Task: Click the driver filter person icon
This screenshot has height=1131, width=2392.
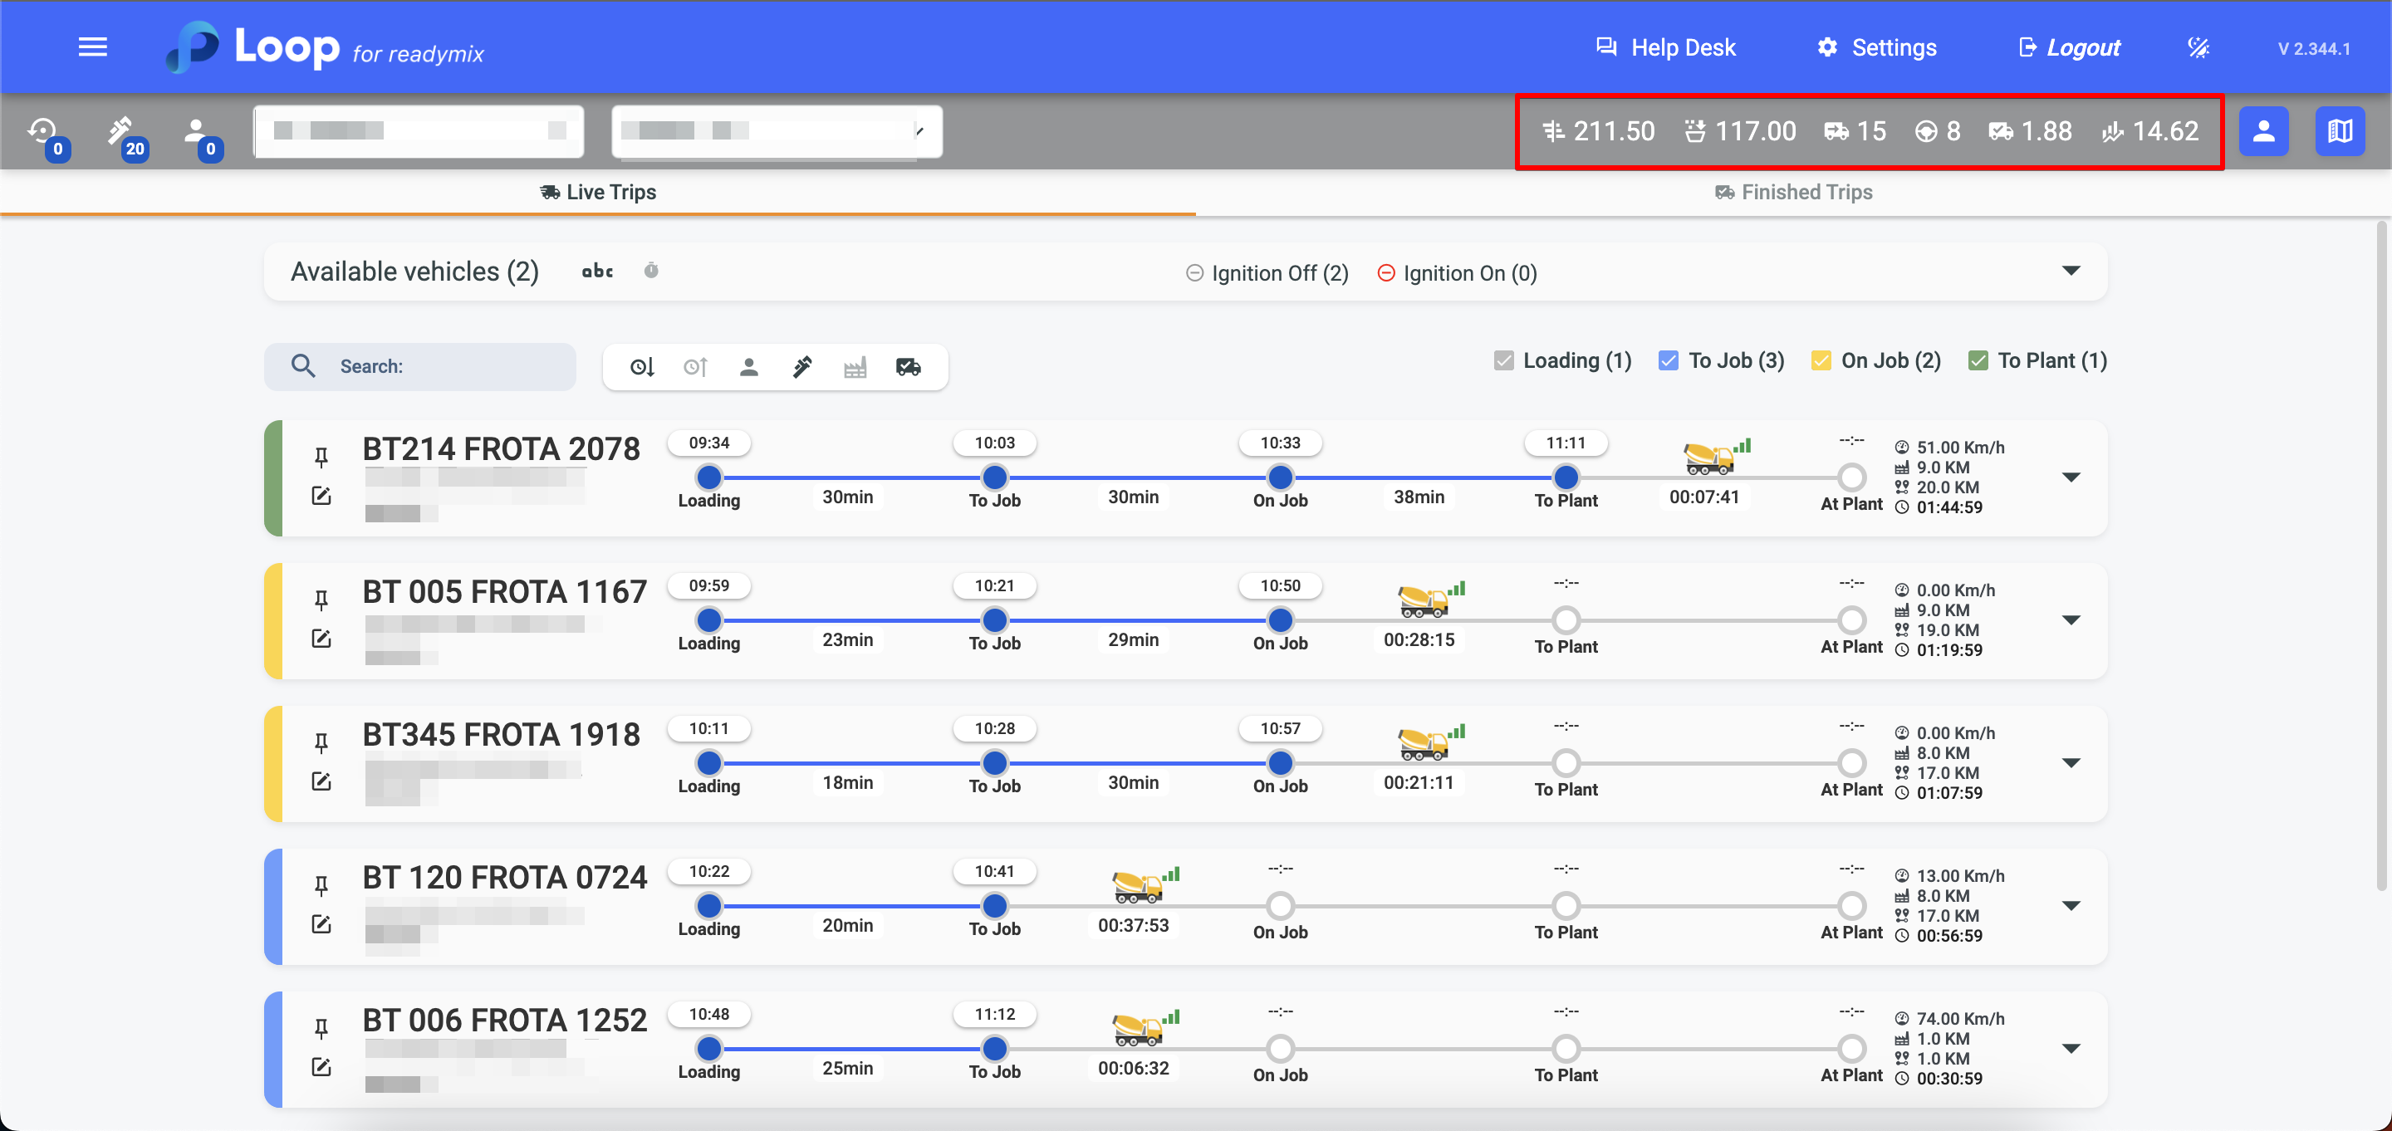Action: point(748,367)
